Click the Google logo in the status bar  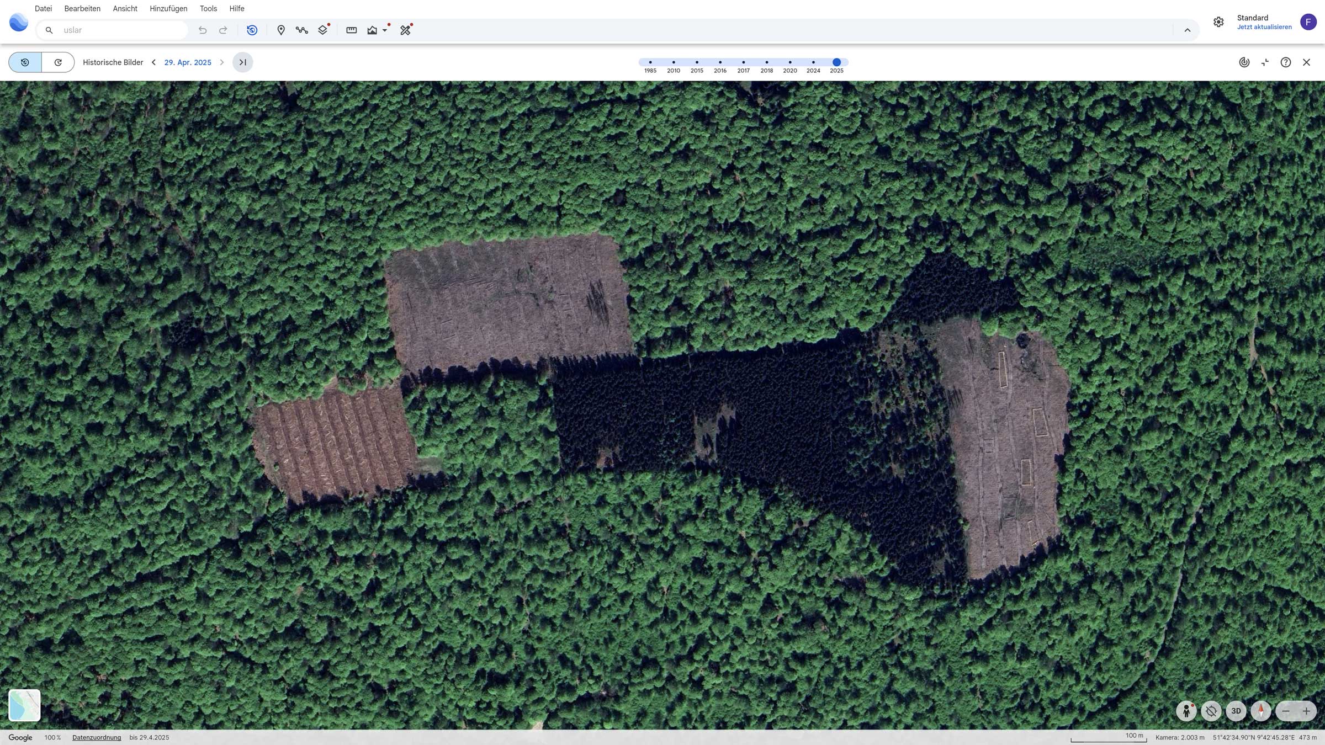coord(20,737)
